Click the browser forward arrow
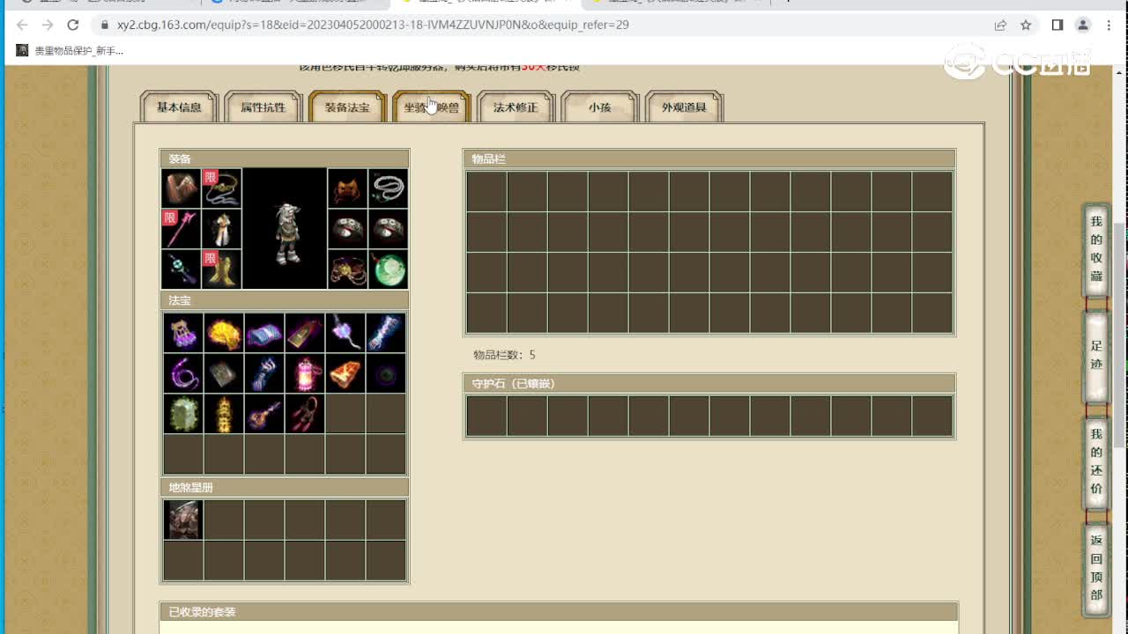The width and height of the screenshot is (1128, 634). 48,25
